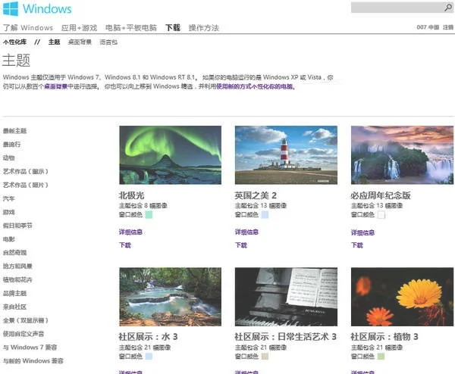Open the 电脑+平板电脑 menu

click(x=131, y=28)
